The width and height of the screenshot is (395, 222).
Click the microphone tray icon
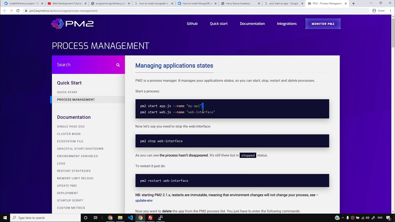click(347, 218)
